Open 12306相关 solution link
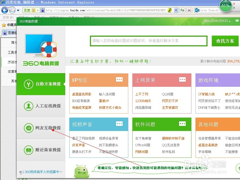The image size is (240, 180). 143,101
